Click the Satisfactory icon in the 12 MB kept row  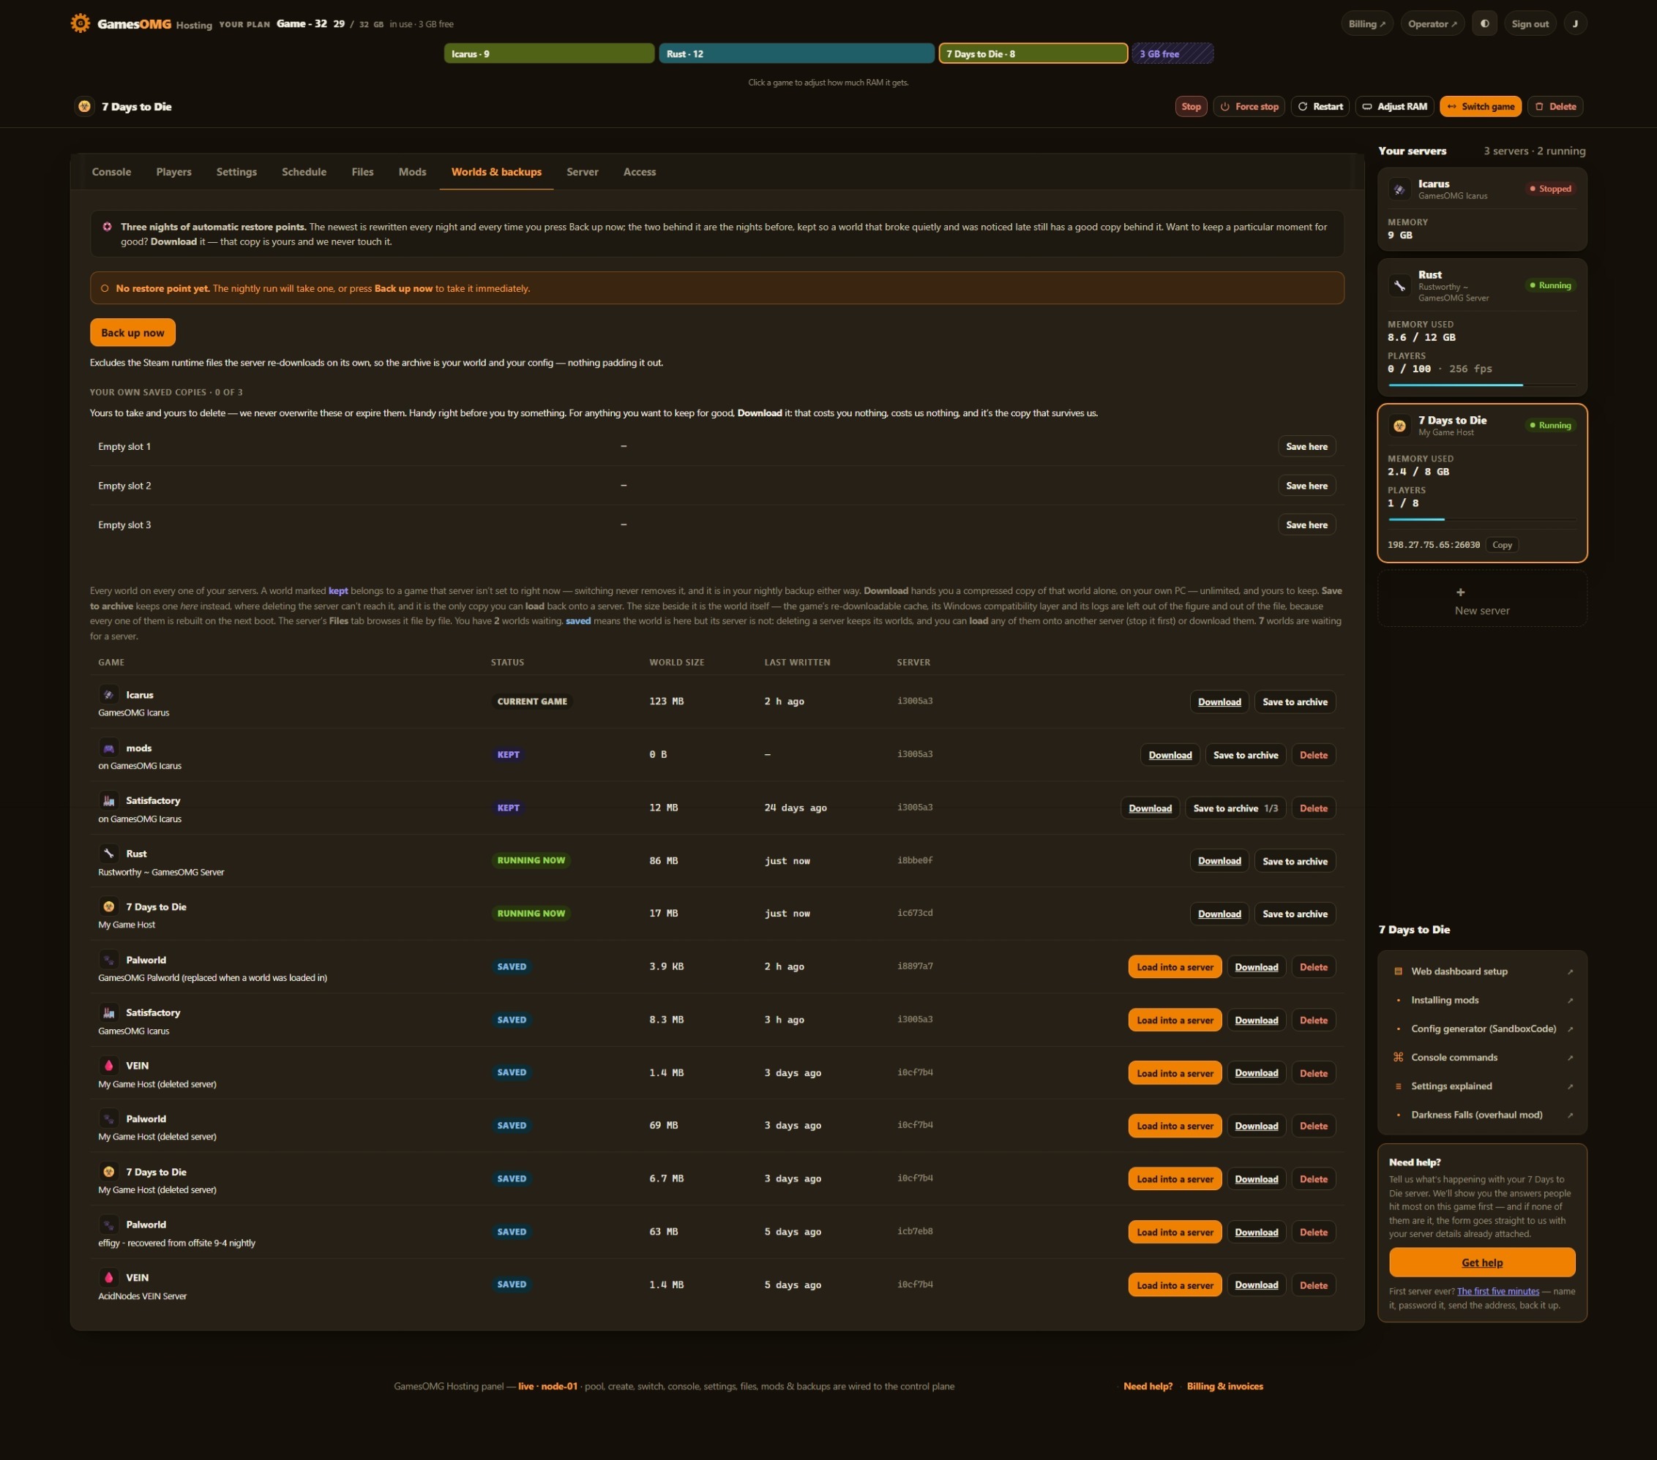[x=108, y=800]
